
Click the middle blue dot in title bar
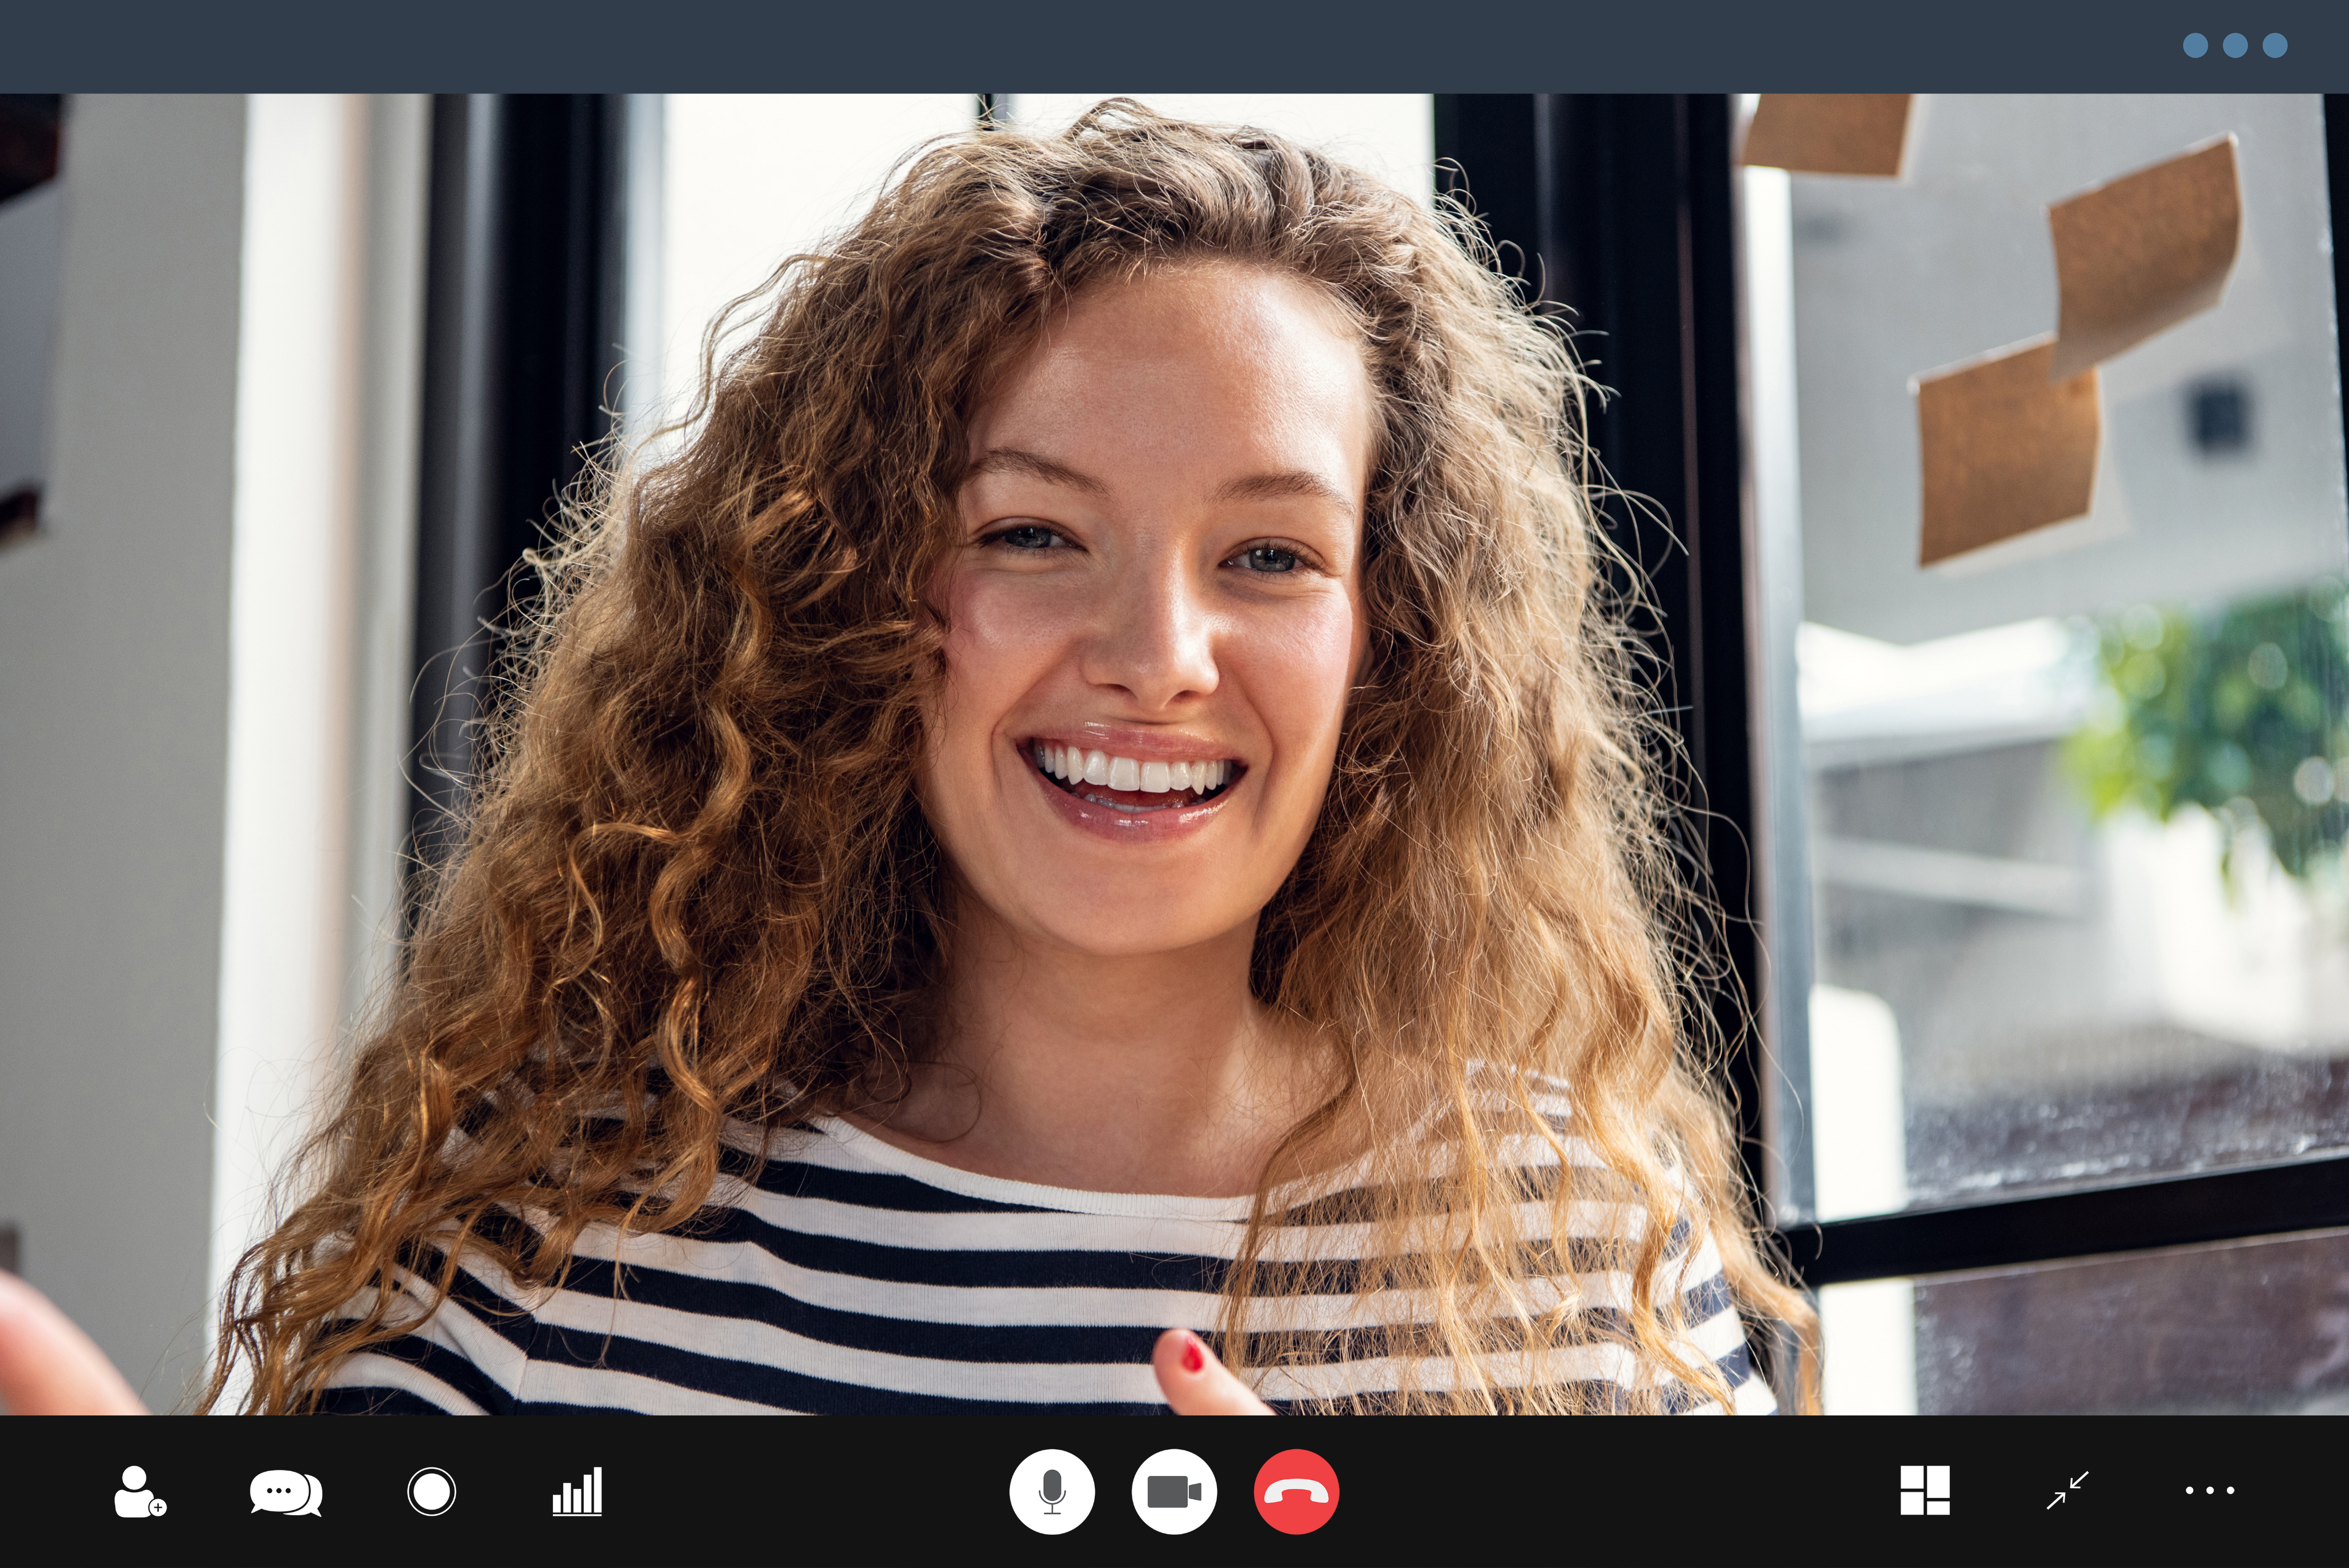coord(2235,45)
